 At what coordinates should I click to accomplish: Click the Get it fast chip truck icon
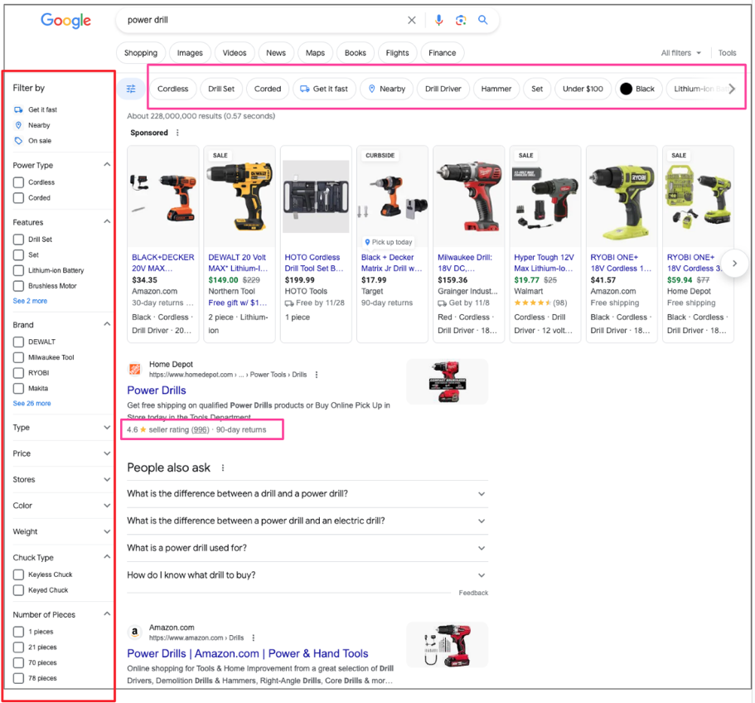tap(304, 89)
